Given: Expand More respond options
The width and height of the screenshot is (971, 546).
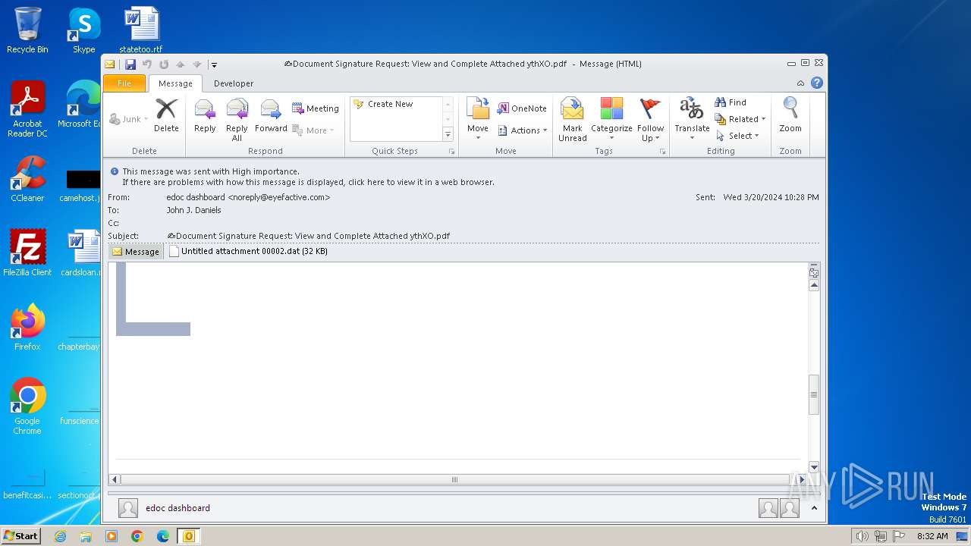Looking at the screenshot, I should (x=313, y=130).
